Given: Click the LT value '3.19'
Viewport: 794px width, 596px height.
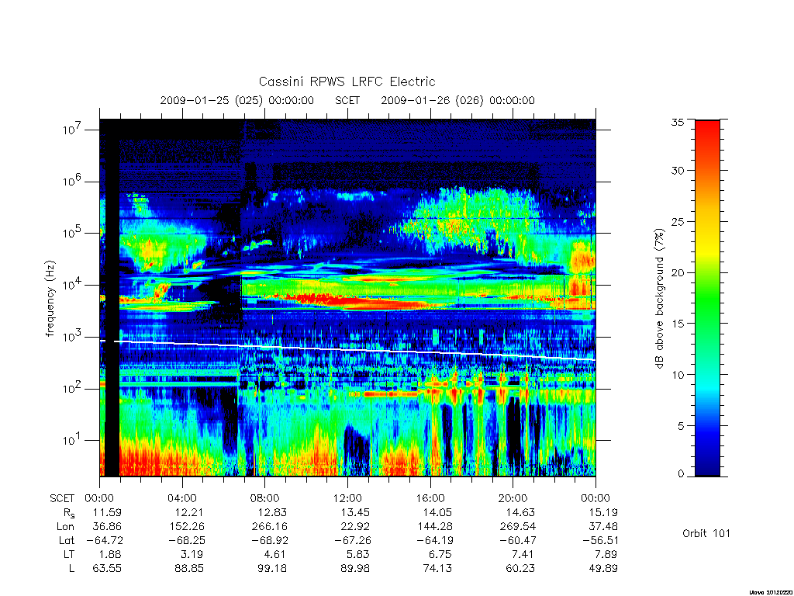Looking at the screenshot, I should (x=193, y=554).
